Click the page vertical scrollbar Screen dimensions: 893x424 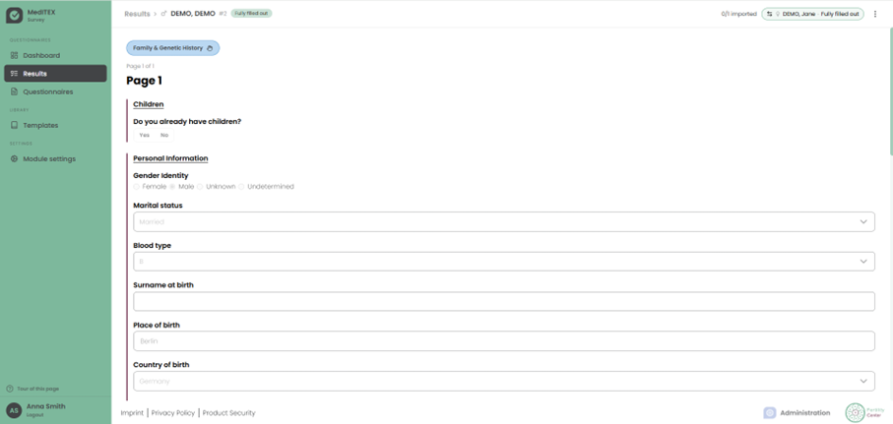pyautogui.click(x=891, y=91)
